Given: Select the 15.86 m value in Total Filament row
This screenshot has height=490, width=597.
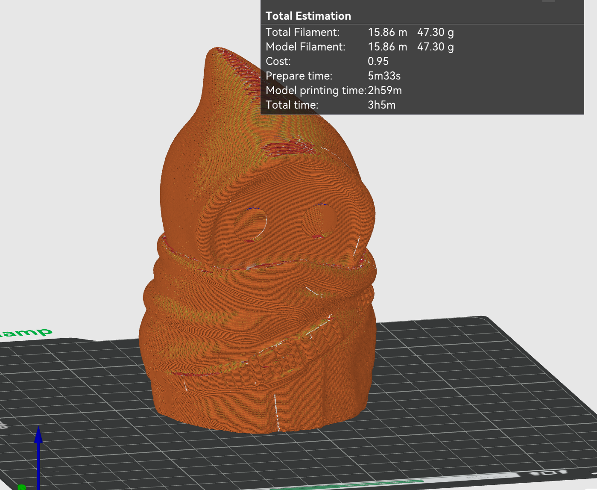Looking at the screenshot, I should 387,32.
